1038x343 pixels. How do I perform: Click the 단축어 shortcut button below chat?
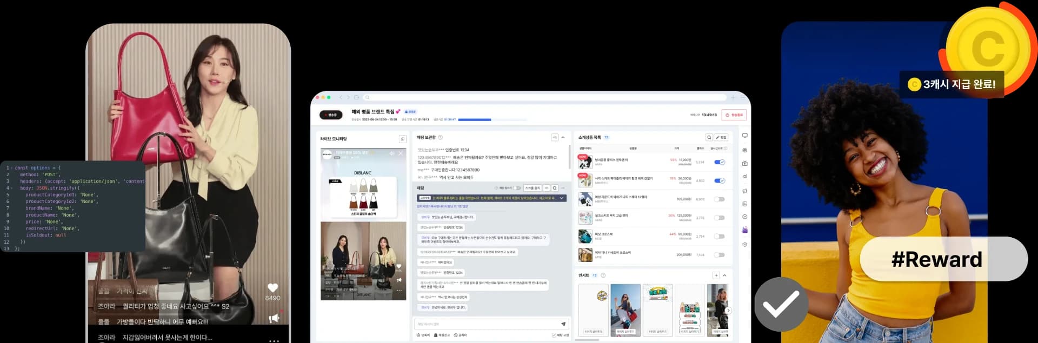(x=423, y=335)
